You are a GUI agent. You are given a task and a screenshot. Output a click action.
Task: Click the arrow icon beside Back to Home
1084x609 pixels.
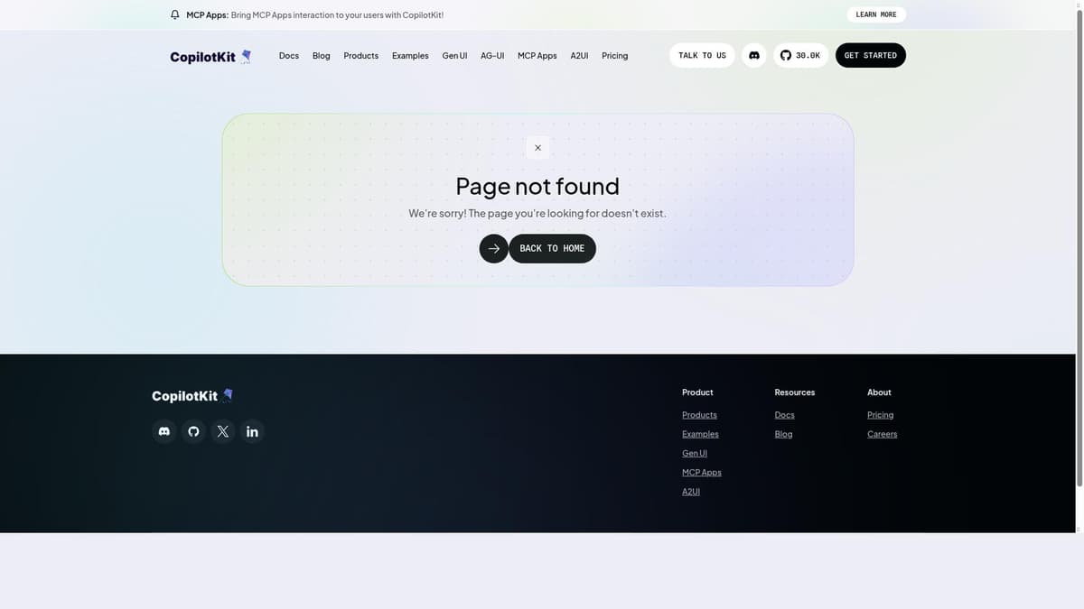pyautogui.click(x=493, y=249)
